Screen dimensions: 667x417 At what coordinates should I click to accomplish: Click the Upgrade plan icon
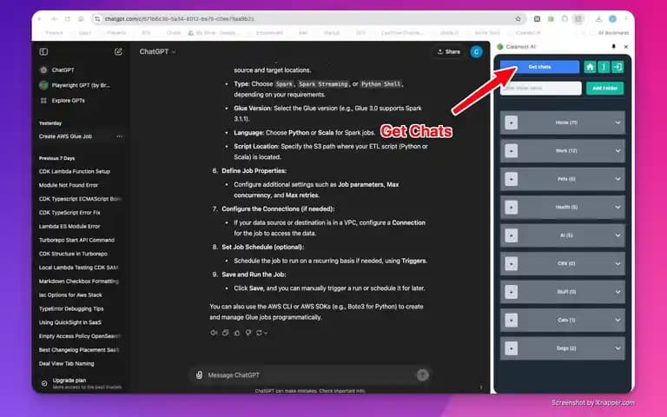pyautogui.click(x=44, y=383)
